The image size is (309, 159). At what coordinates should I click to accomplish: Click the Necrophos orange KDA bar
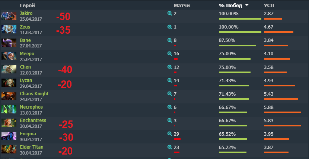pyautogui.click(x=282, y=112)
